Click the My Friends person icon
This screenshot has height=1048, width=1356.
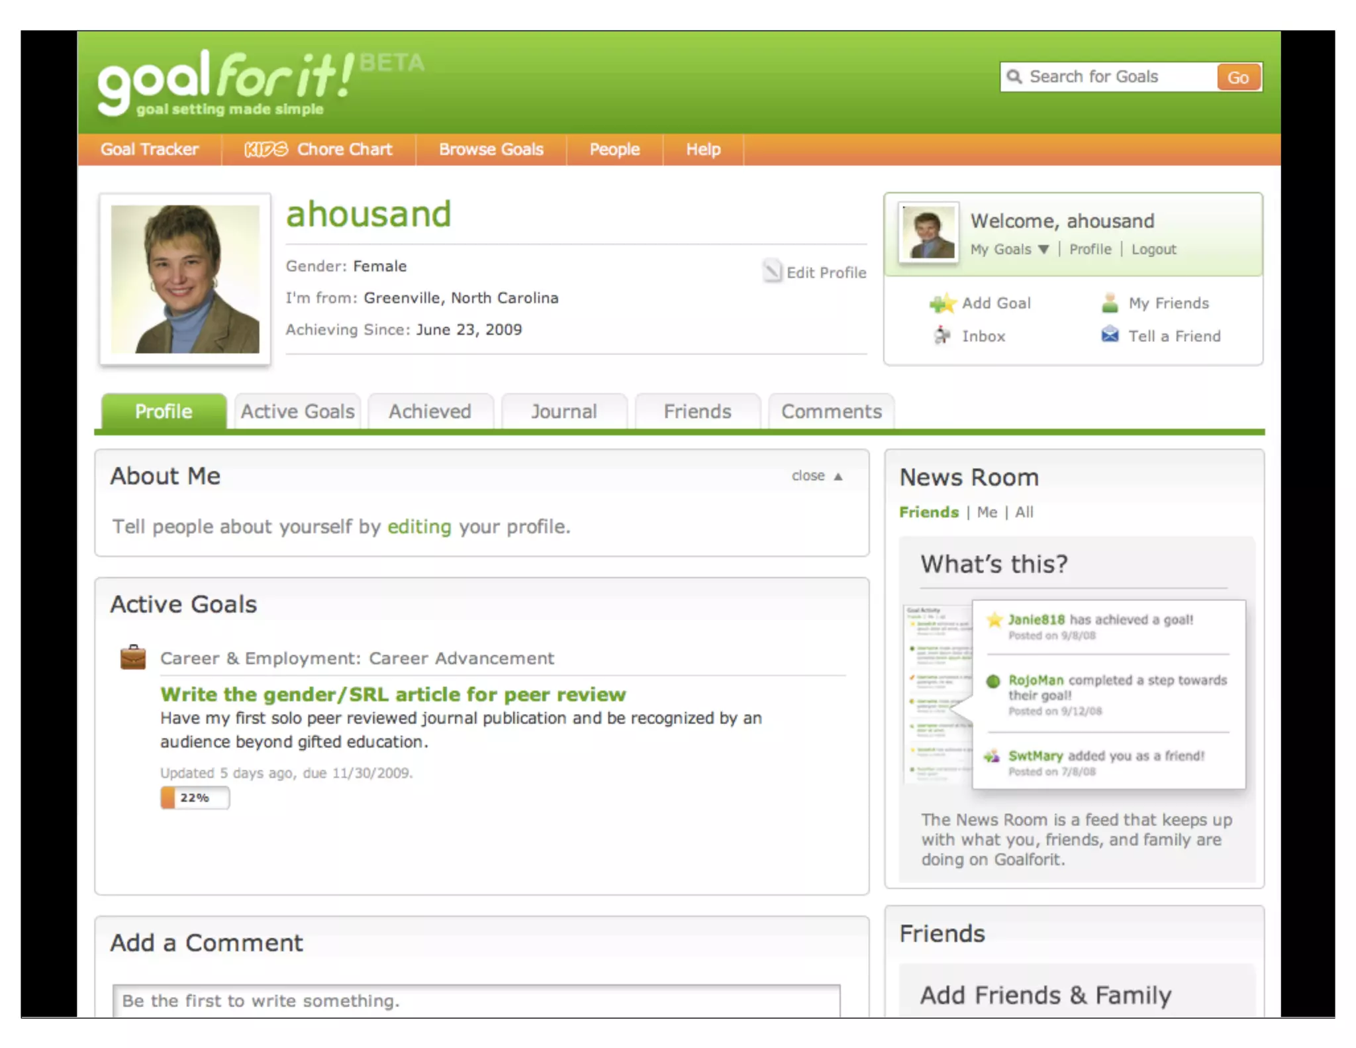1110,303
